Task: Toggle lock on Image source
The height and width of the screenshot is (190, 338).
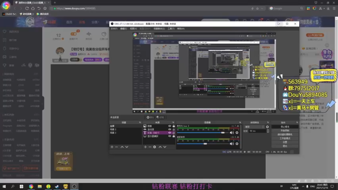Action: 174,126
